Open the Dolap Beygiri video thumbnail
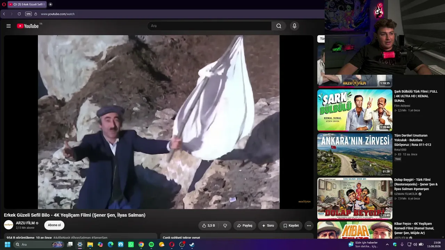Screen dimensions: 445x250 point(355,198)
